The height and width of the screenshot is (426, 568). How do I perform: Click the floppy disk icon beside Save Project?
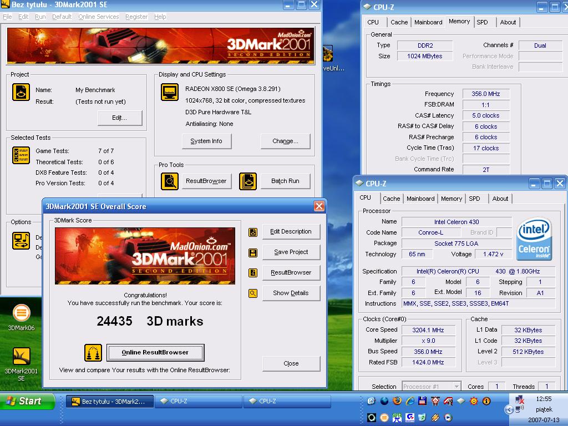coord(253,252)
